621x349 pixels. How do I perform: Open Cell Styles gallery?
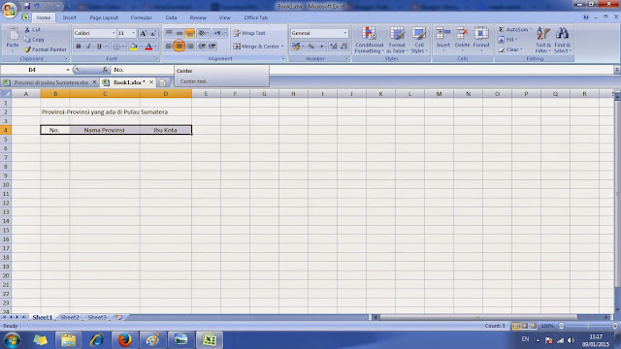point(419,40)
